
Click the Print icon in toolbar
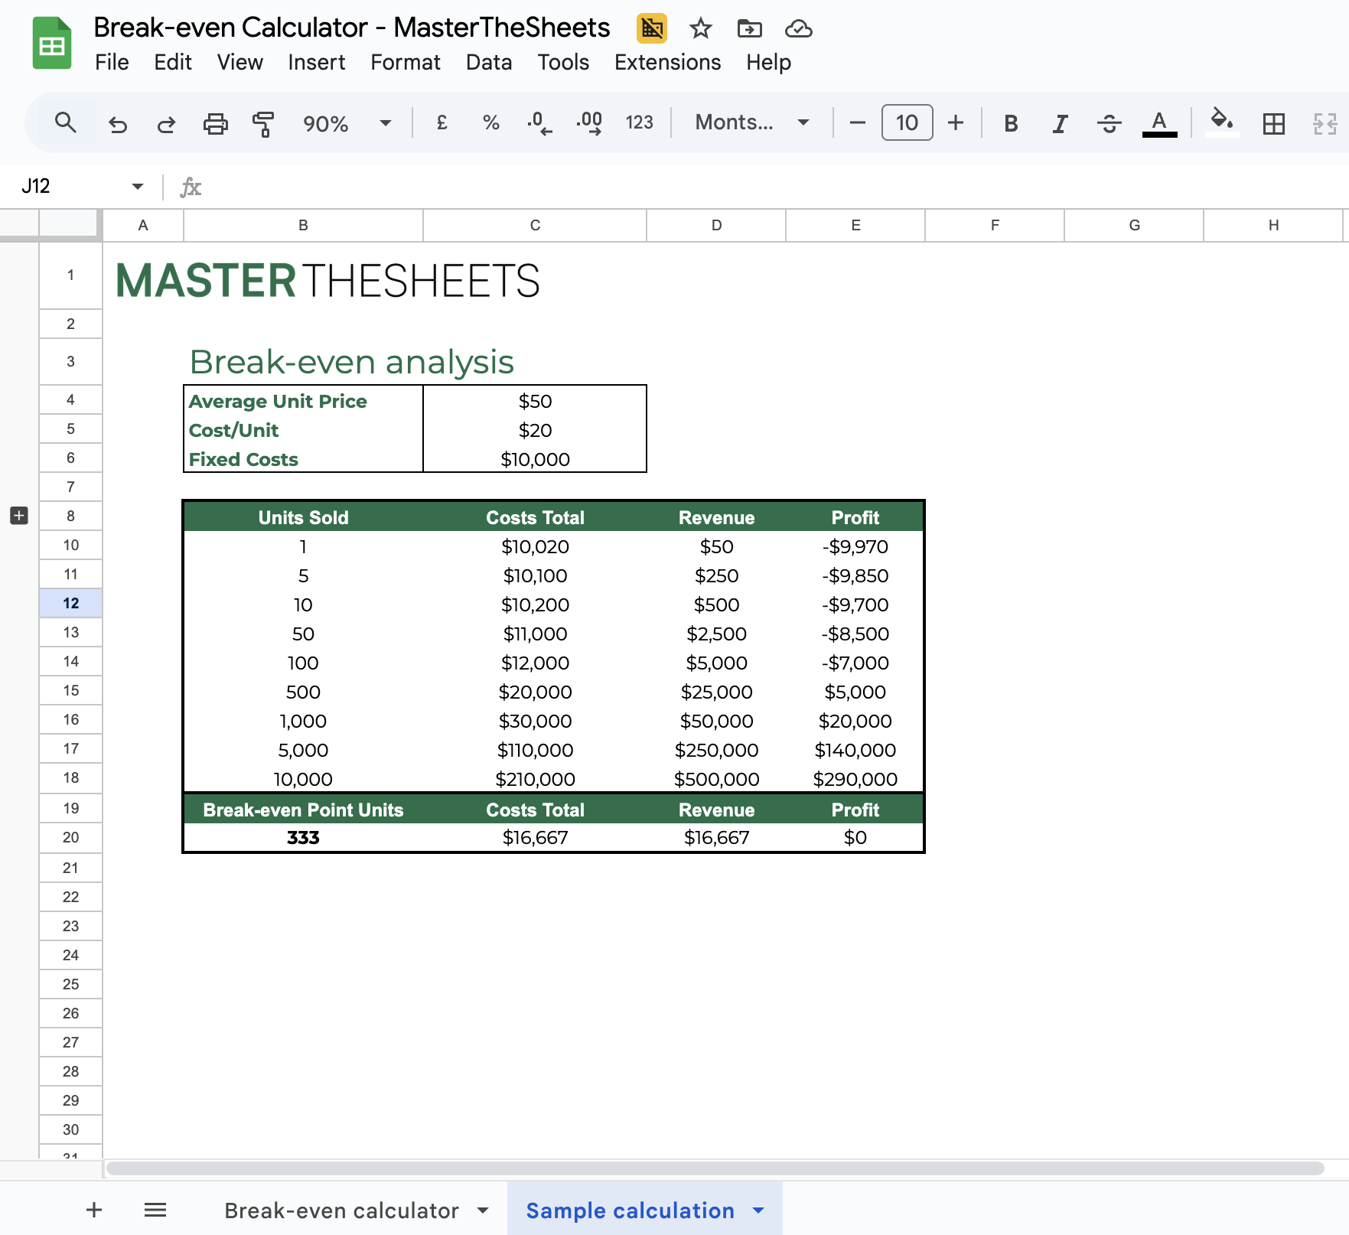[x=215, y=123]
